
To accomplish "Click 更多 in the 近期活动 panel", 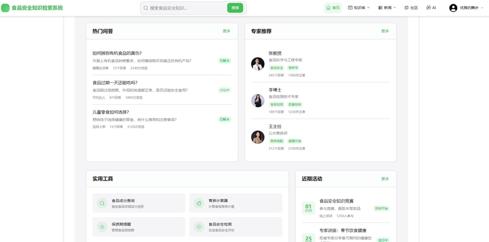I will coord(385,179).
